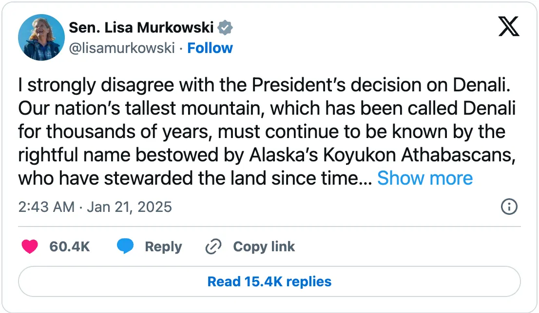Image resolution: width=539 pixels, height=313 pixels.
Task: Click the @lisamurkowski handle
Action: coord(122,48)
